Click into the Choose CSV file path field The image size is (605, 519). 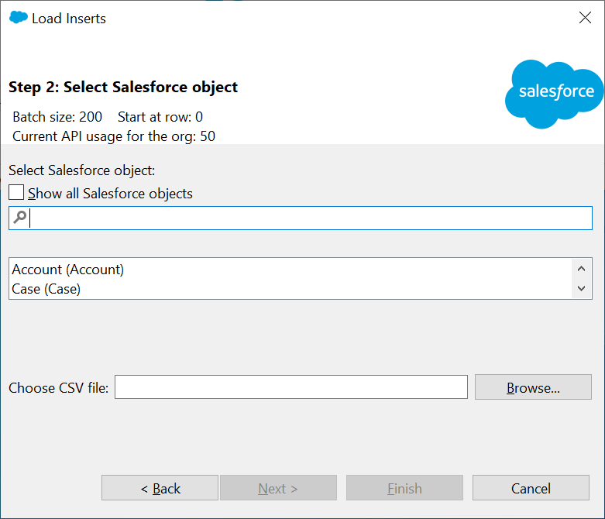(x=290, y=387)
